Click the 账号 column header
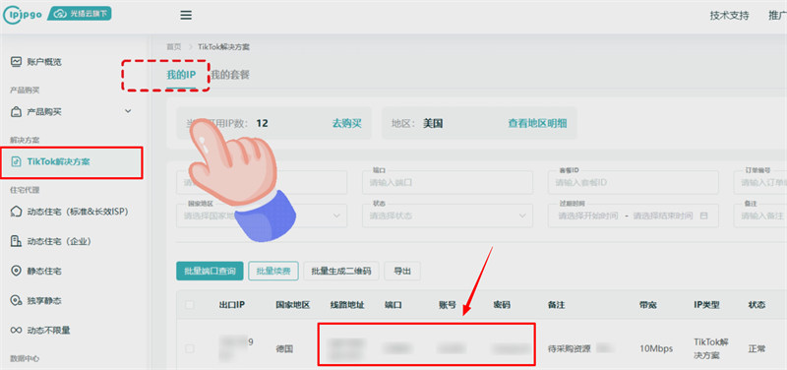This screenshot has width=787, height=370. tap(448, 305)
